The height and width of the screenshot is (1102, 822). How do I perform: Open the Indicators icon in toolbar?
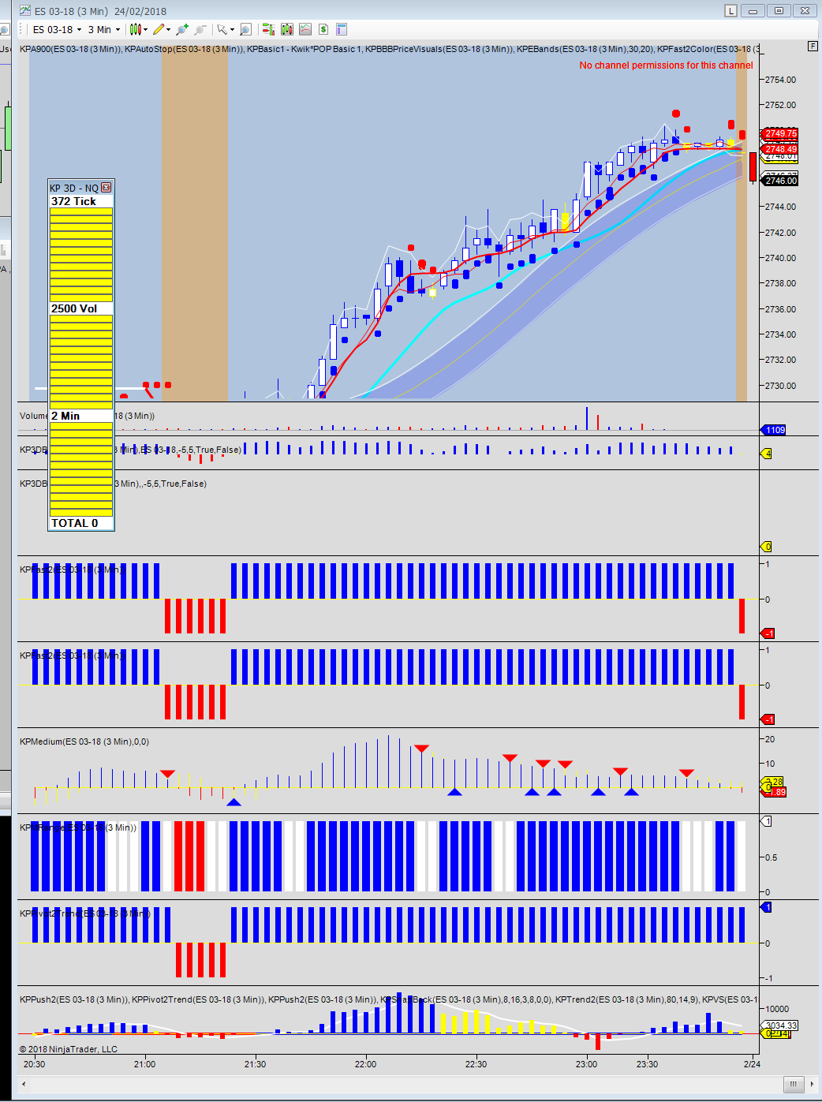click(x=305, y=29)
